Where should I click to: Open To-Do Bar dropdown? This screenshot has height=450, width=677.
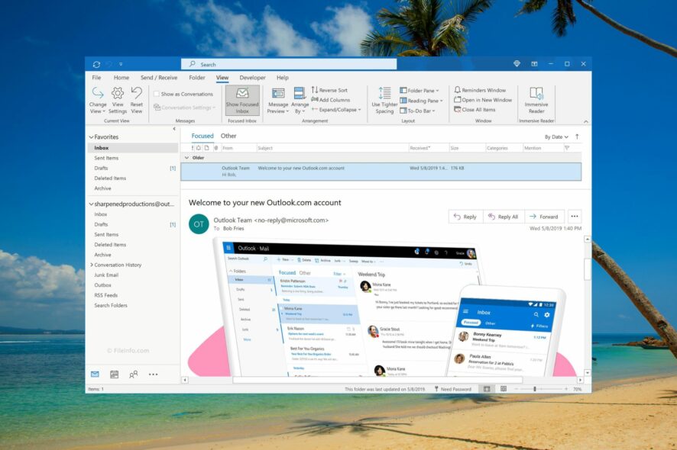pyautogui.click(x=417, y=111)
